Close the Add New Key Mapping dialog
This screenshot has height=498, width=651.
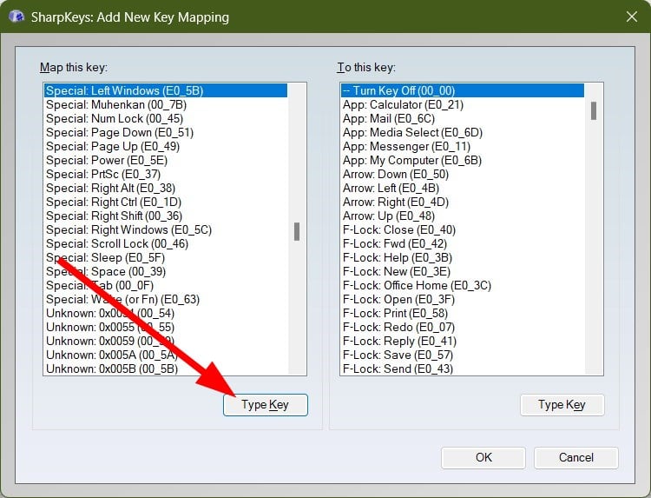click(632, 17)
